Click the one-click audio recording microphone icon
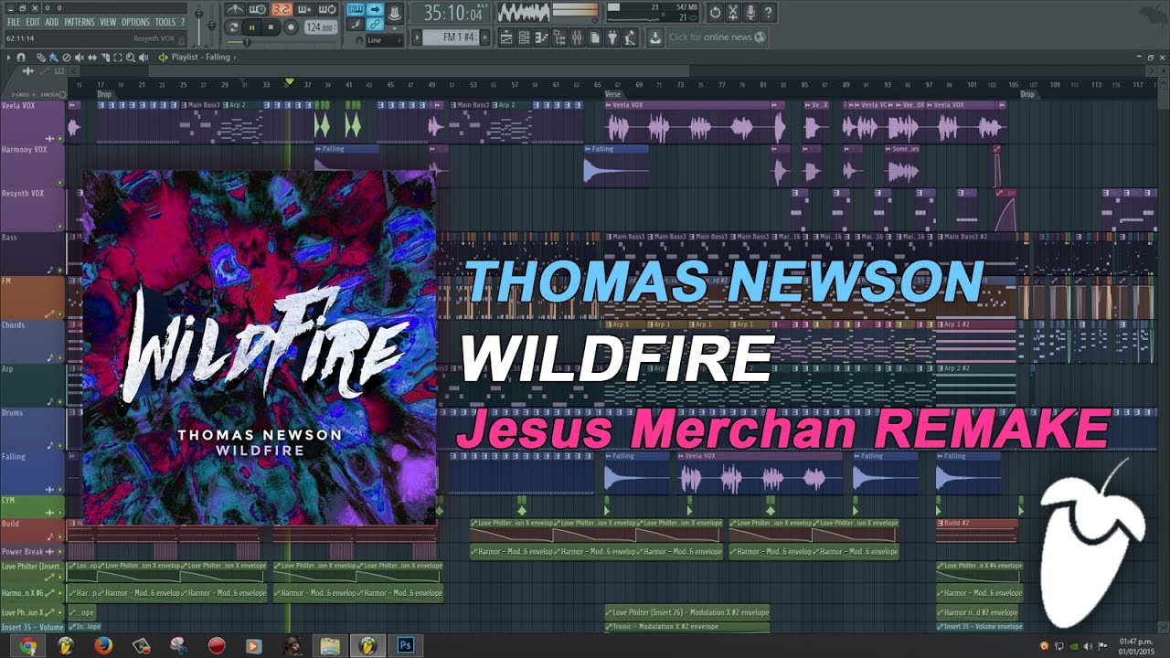 point(750,13)
